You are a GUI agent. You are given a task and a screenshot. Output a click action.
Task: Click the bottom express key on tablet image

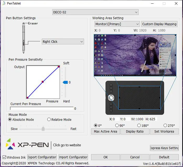tap(111, 111)
